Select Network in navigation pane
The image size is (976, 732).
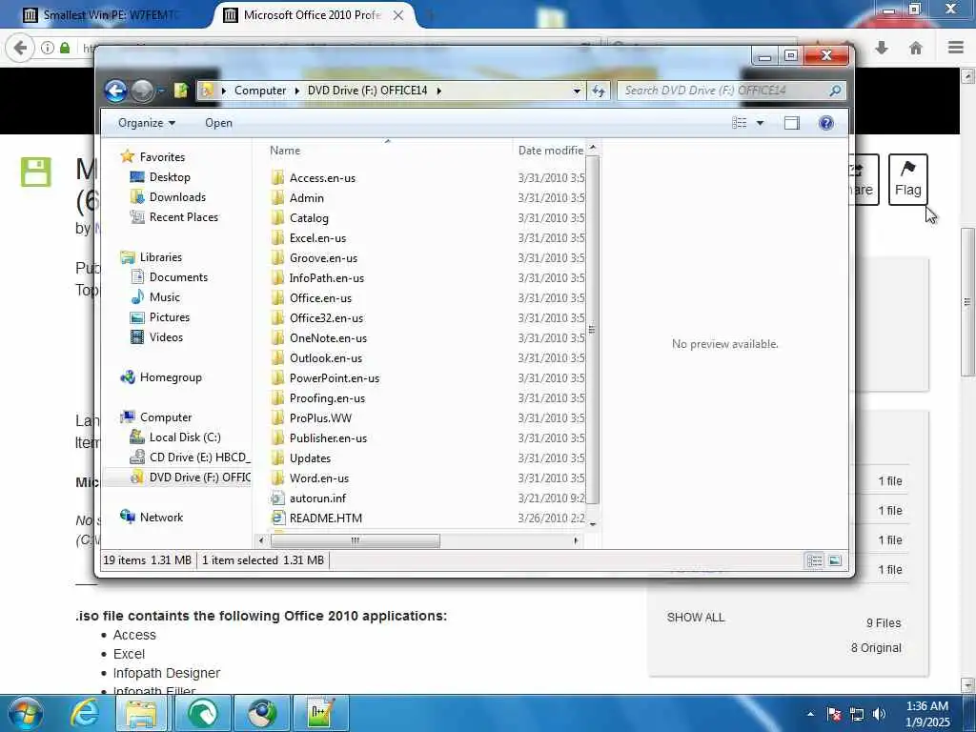(x=161, y=518)
